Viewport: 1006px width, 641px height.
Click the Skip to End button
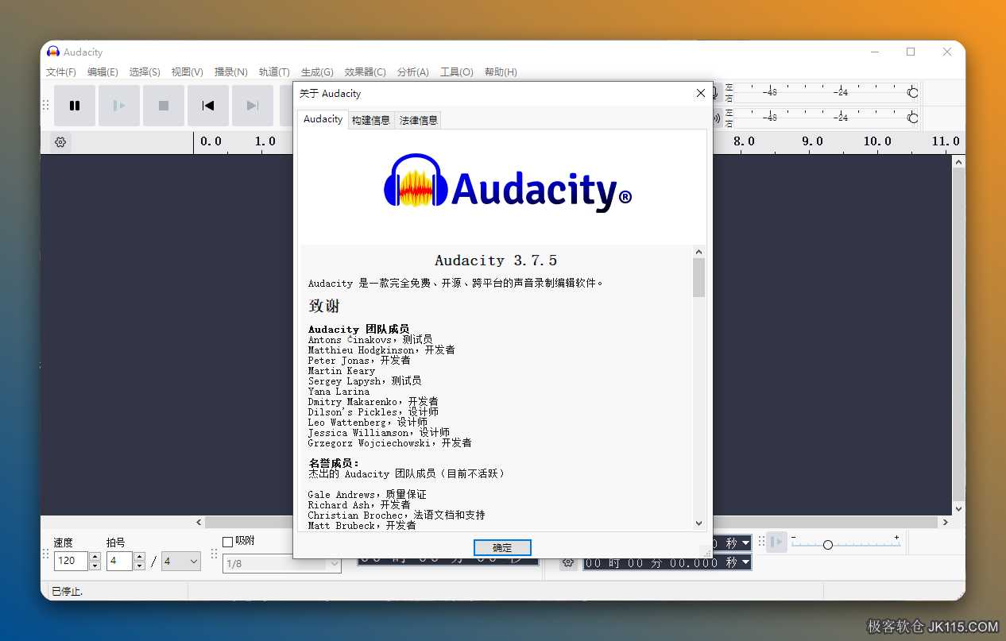pos(253,106)
